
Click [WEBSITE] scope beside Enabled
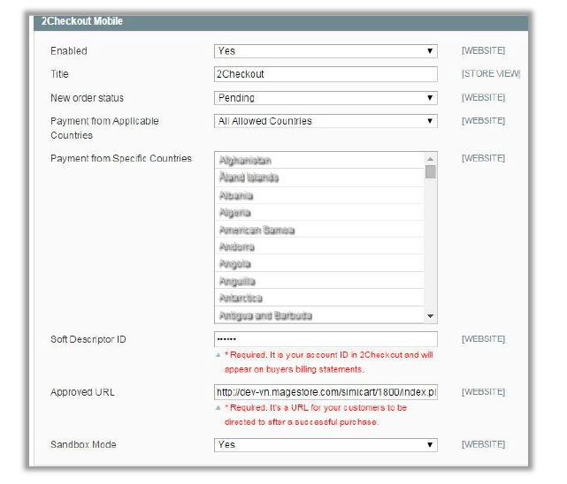483,50
